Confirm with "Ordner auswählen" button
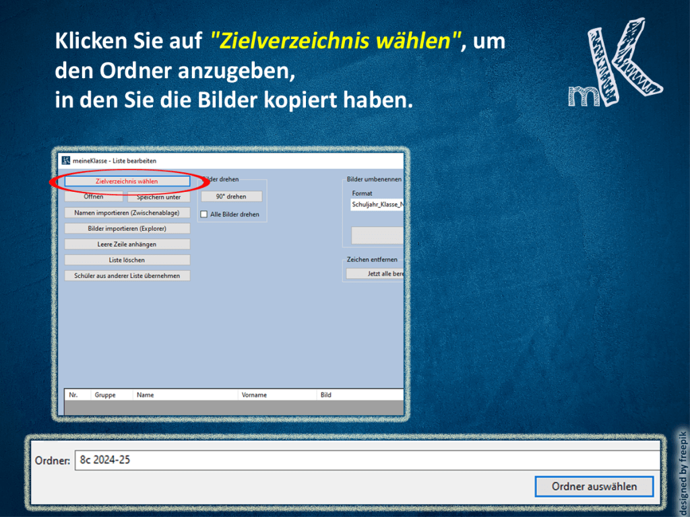 594,486
